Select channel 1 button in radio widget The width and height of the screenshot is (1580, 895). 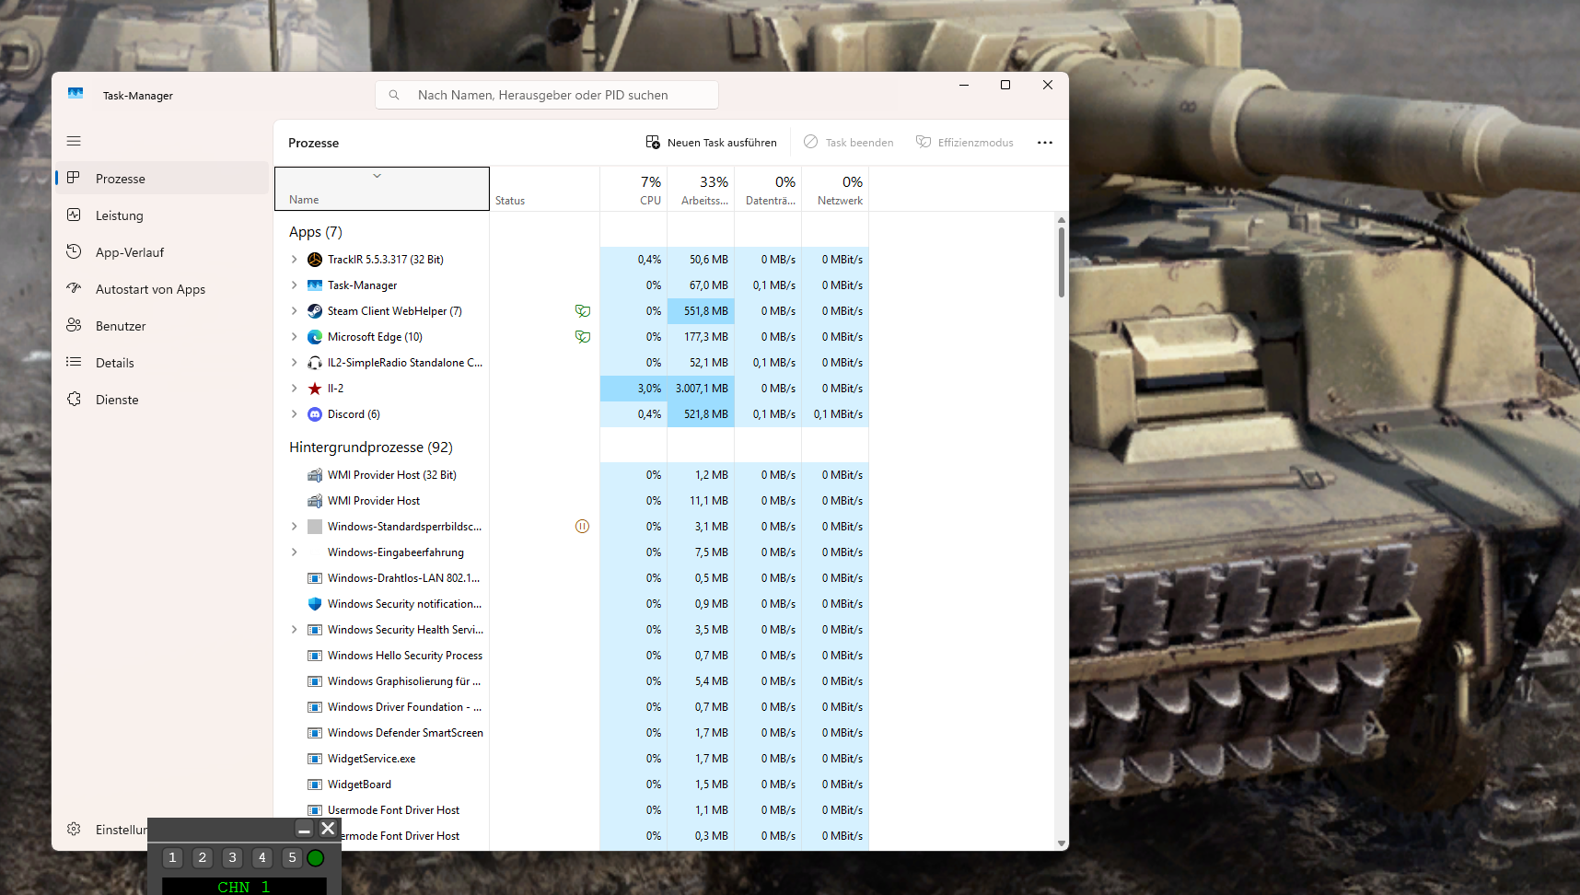point(172,858)
